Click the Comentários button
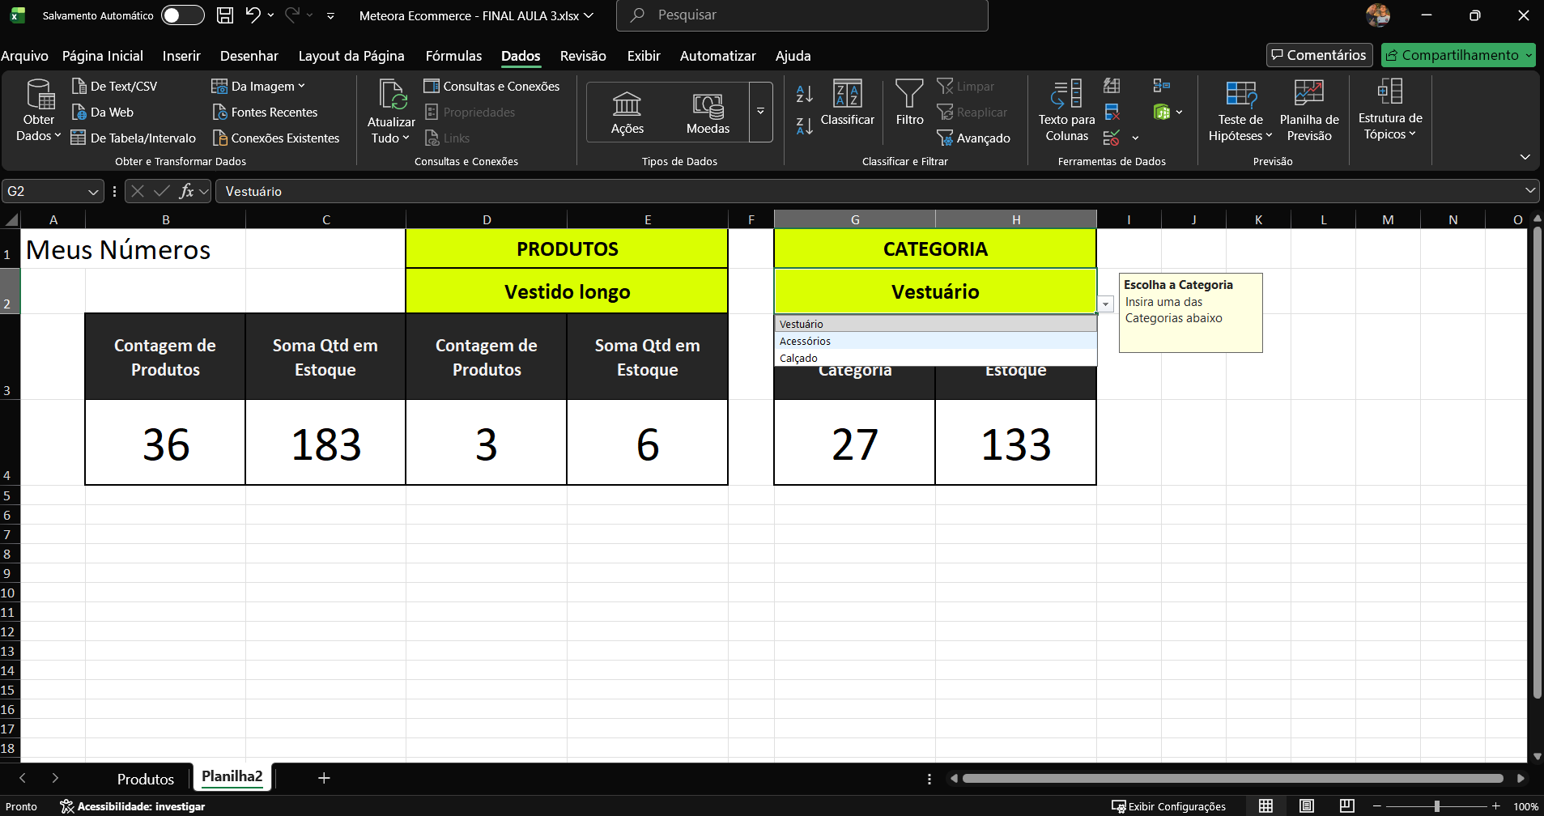The height and width of the screenshot is (816, 1544). (1319, 55)
